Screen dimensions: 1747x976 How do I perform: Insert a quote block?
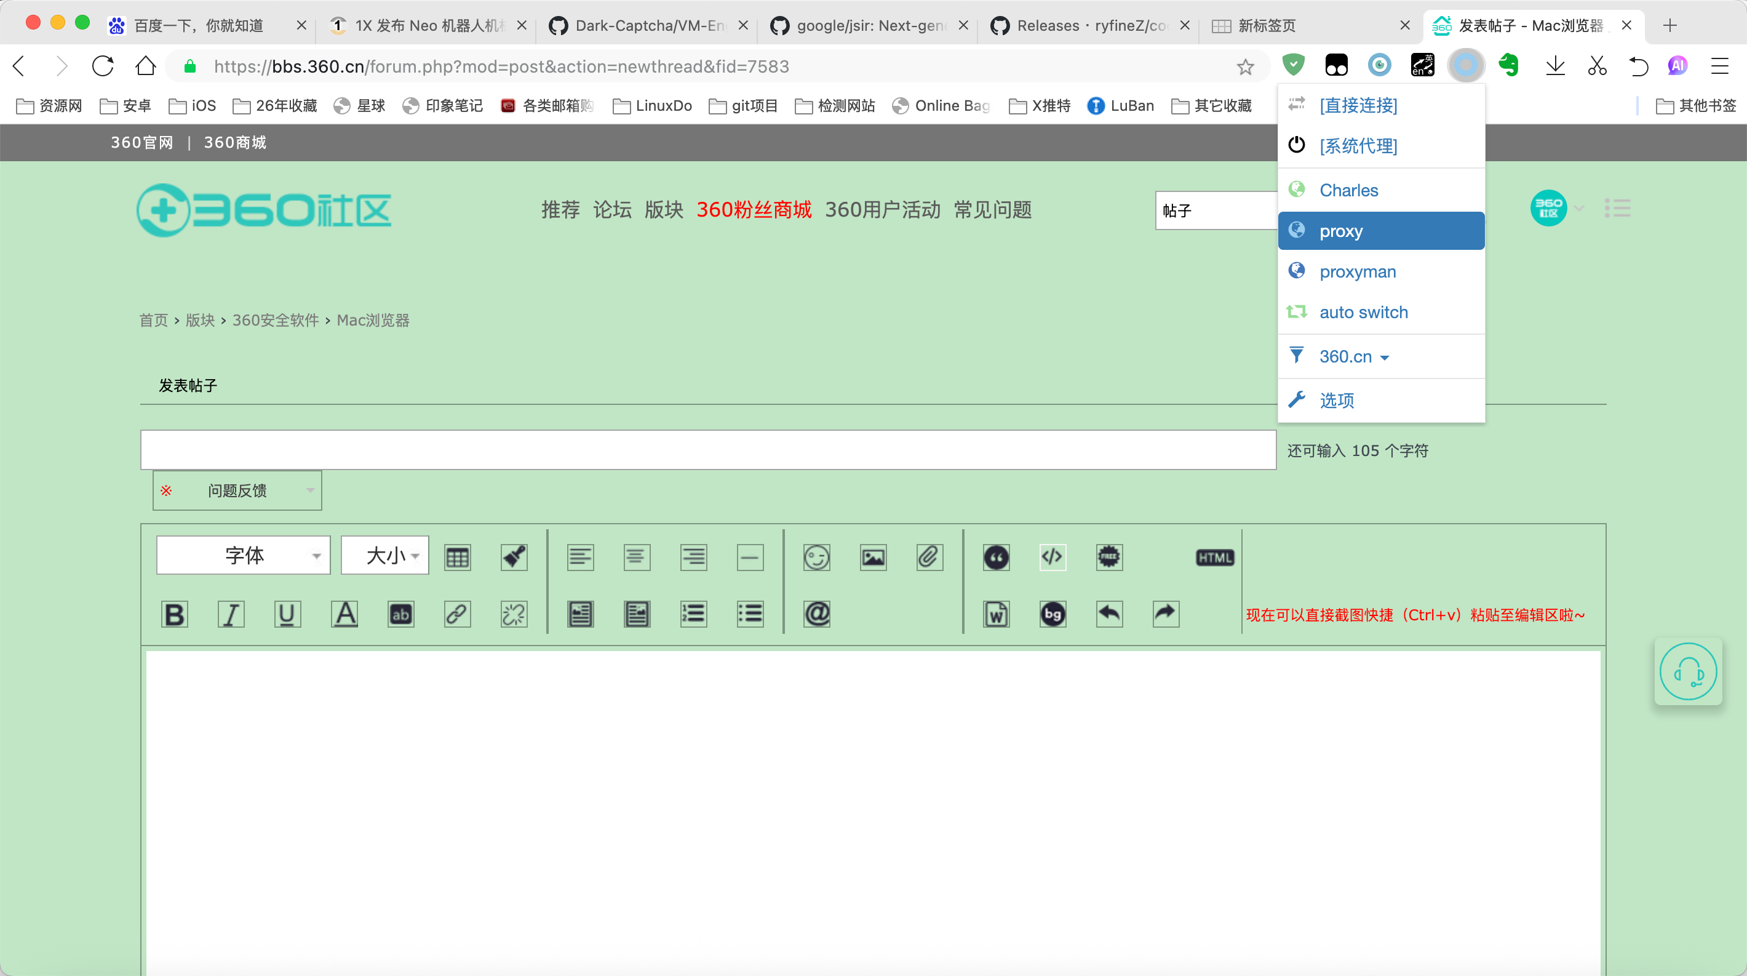[997, 557]
